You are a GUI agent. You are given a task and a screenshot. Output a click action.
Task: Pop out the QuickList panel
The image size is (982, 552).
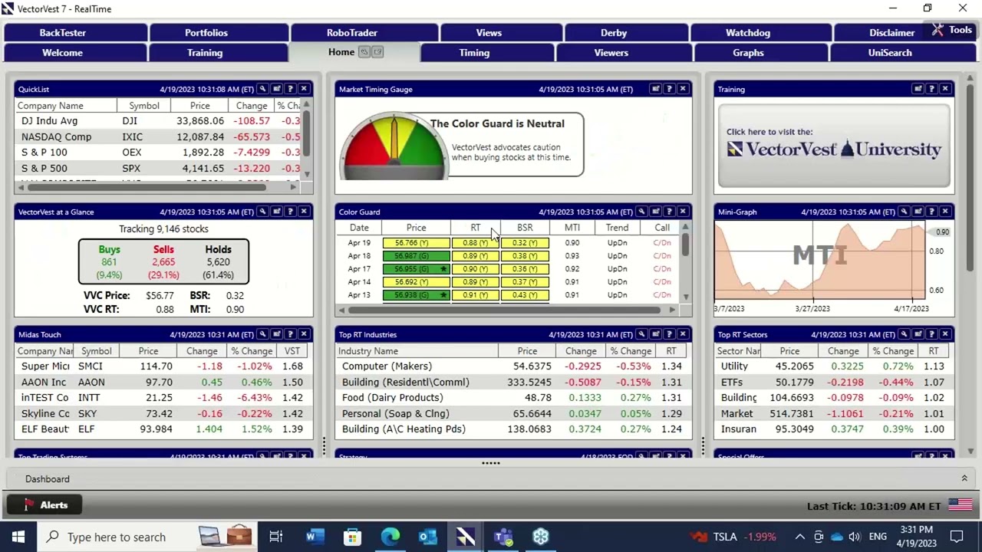[x=276, y=89]
